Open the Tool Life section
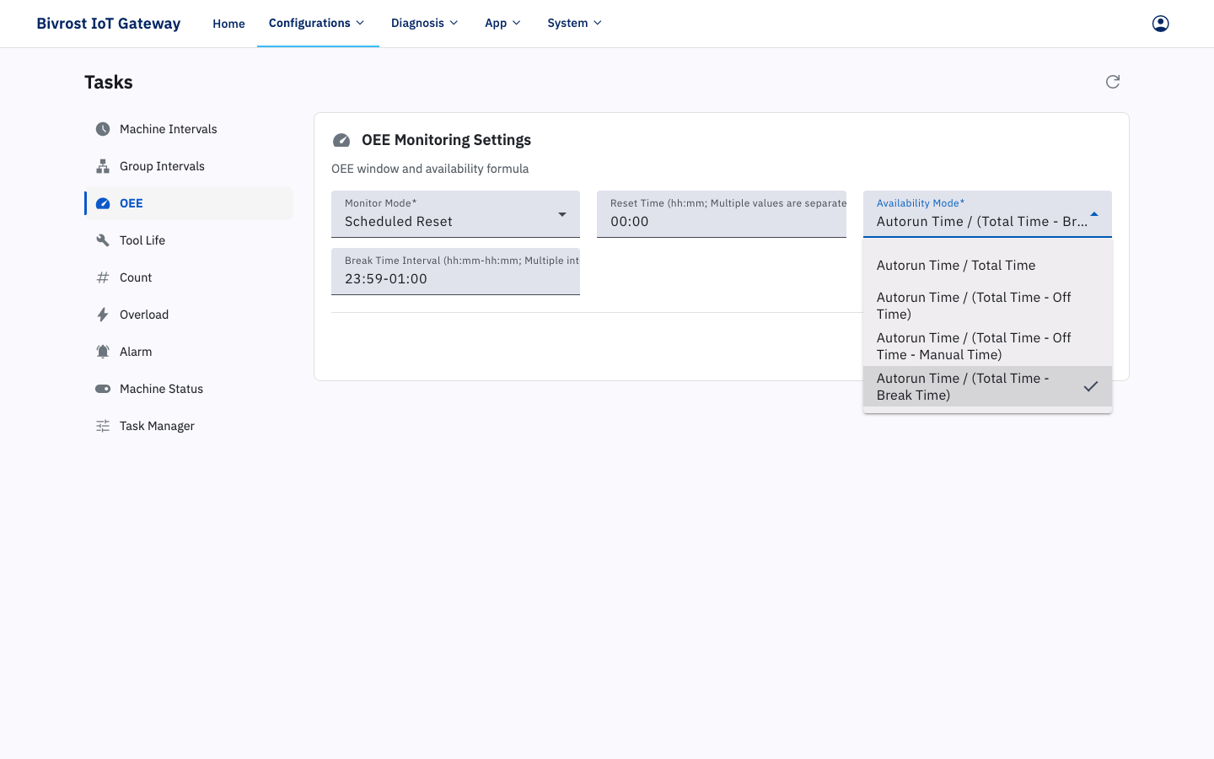This screenshot has height=759, width=1214. (189, 240)
